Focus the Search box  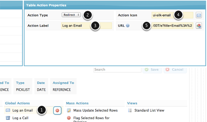pyautogui.click(x=117, y=70)
